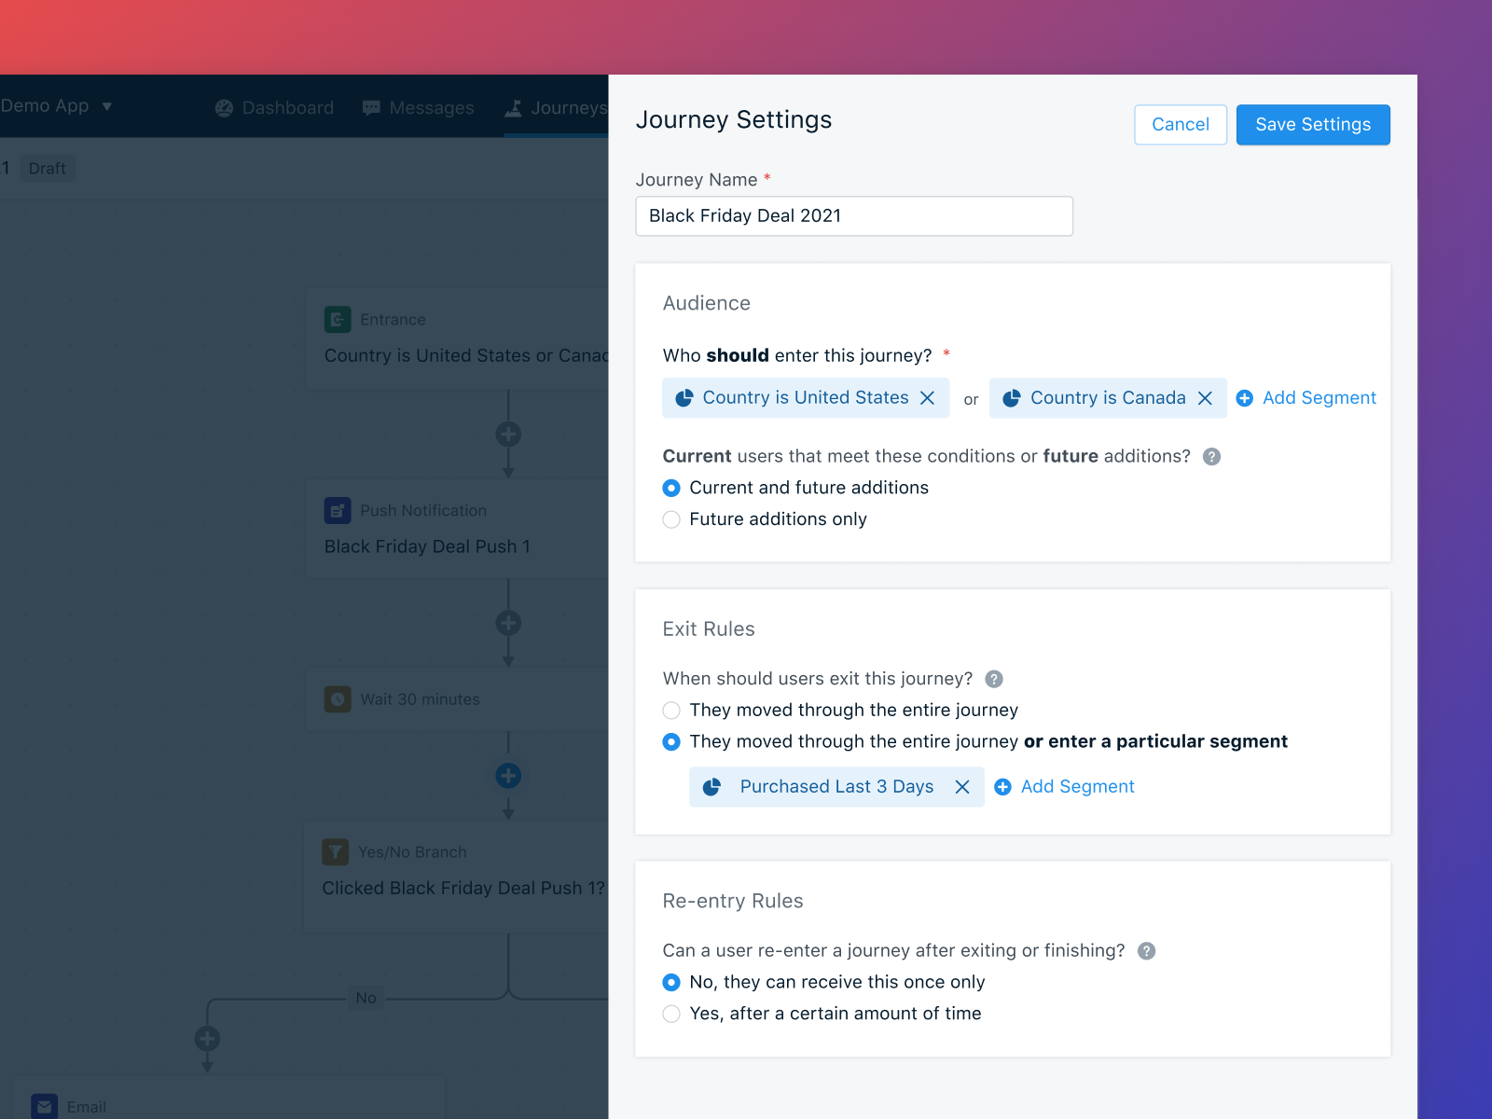The width and height of the screenshot is (1492, 1119).
Task: Open help for re-entry question
Action: pyautogui.click(x=1147, y=951)
